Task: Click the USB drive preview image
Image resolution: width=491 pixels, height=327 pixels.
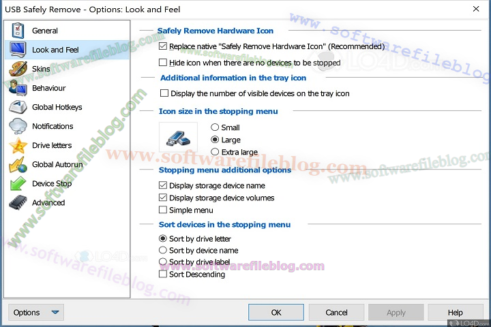Action: coord(178,138)
